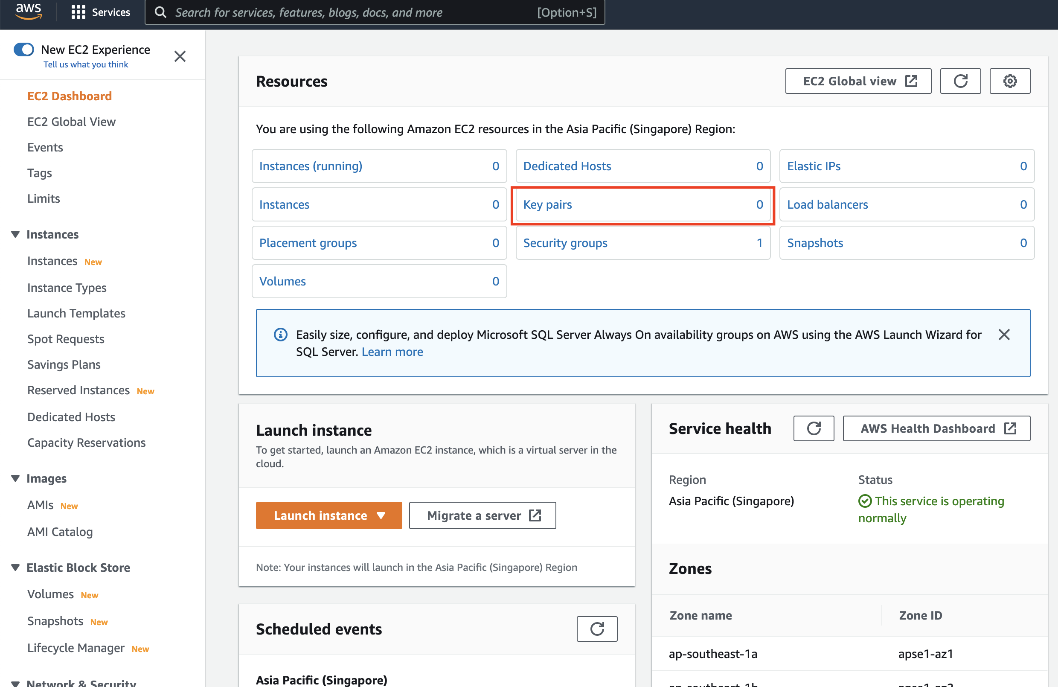
Task: Click the Instances resource tile
Action: tap(379, 204)
